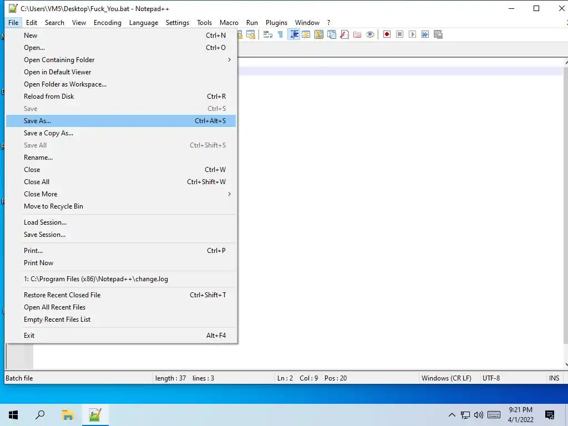This screenshot has width=568, height=426.
Task: Open recent file change.log
Action: pyautogui.click(x=120, y=280)
